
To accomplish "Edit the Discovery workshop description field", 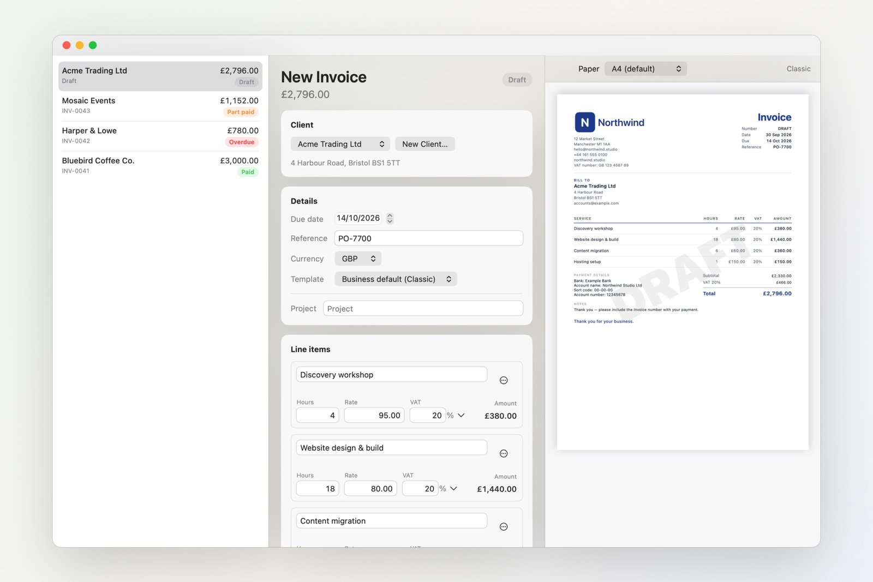I will [x=392, y=375].
